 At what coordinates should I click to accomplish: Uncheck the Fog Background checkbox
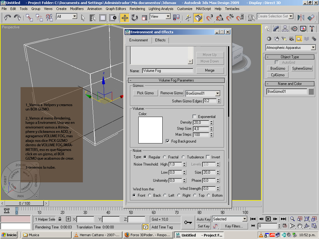pyautogui.click(x=168, y=141)
